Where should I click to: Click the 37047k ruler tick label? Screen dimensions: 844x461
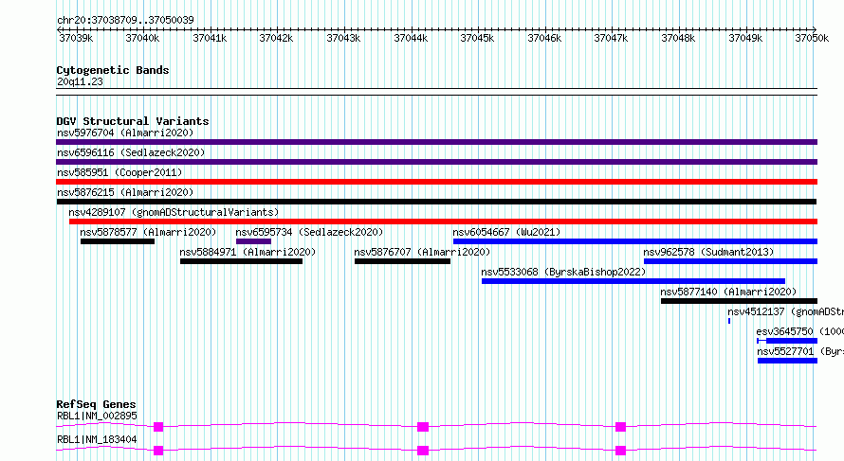point(612,38)
